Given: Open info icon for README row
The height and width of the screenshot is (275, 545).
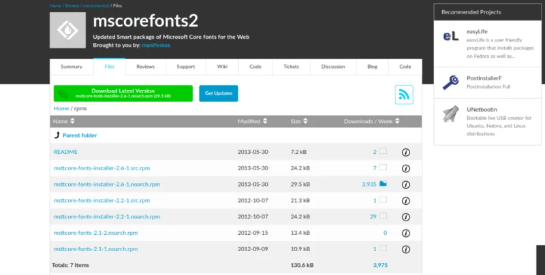Looking at the screenshot, I should click(x=405, y=152).
